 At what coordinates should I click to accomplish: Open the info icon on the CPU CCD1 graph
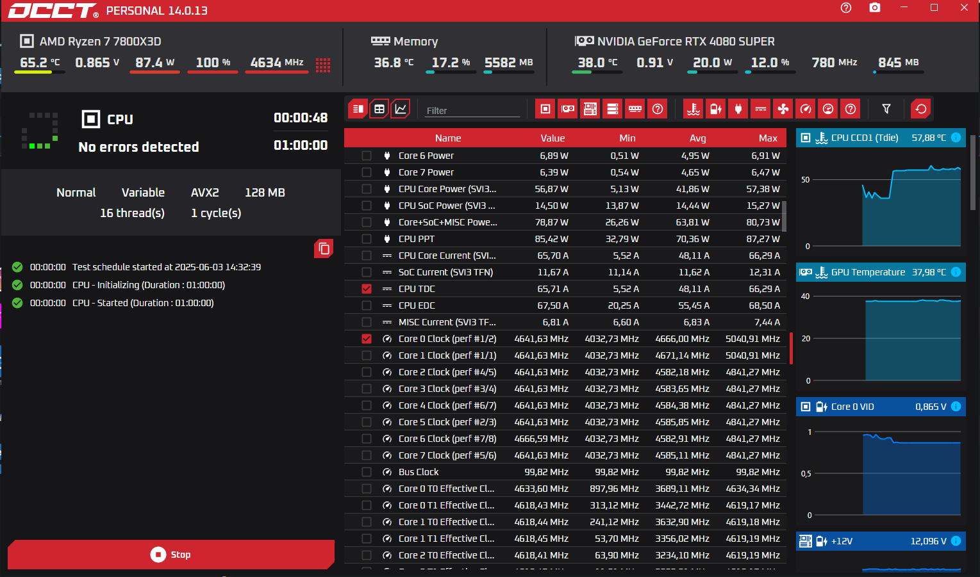[x=956, y=138]
